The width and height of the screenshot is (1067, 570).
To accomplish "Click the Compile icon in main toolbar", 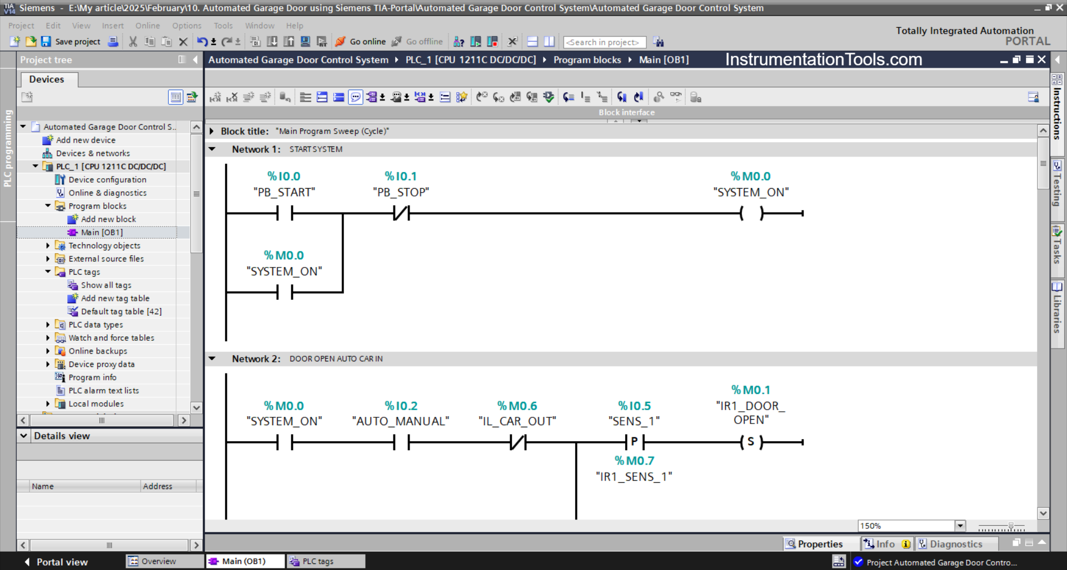I will pos(255,42).
